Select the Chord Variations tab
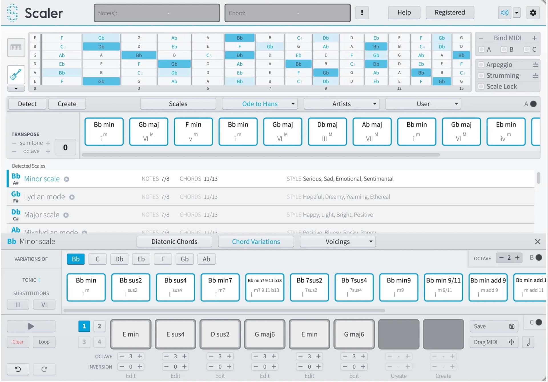Image resolution: width=548 pixels, height=382 pixels. point(256,242)
